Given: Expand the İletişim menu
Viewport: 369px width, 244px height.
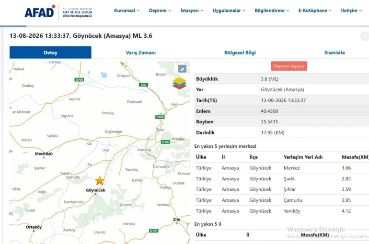Looking at the screenshot, I should click(x=351, y=11).
